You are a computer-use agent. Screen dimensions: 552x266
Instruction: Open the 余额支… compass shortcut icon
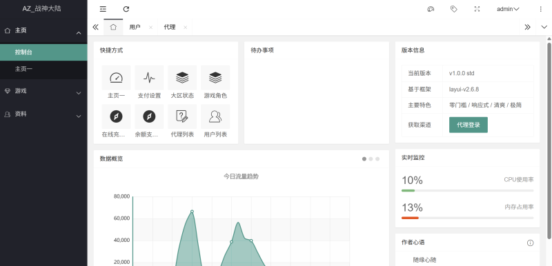(x=149, y=116)
